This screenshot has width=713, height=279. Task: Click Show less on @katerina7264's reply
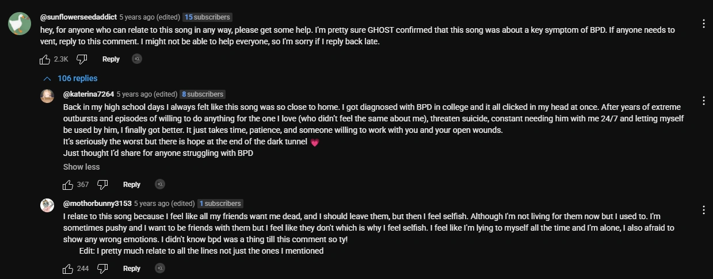[81, 167]
